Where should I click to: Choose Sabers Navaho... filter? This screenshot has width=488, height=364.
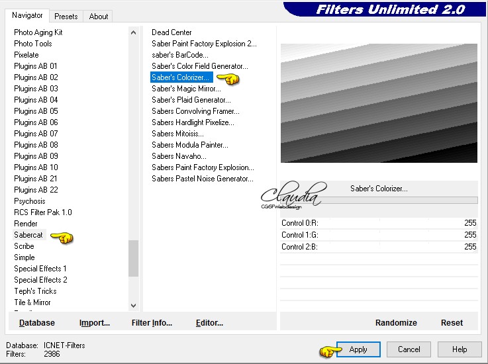179,156
